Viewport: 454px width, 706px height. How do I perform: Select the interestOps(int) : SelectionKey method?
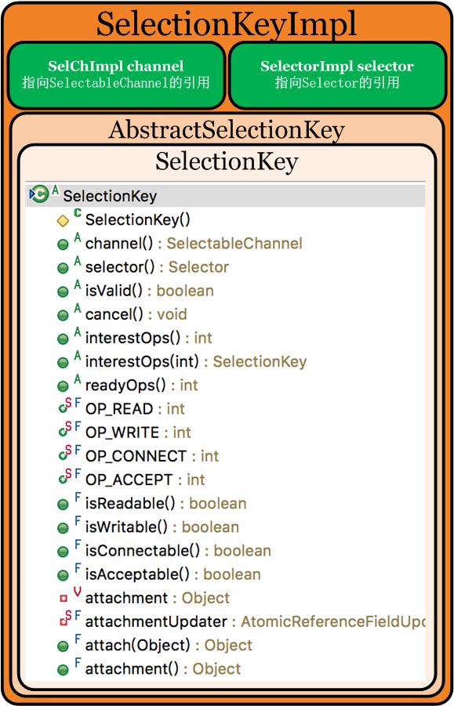(195, 361)
